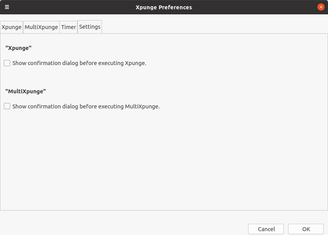Image resolution: width=328 pixels, height=235 pixels.
Task: Click empty title bar area beside the hamburger icon
Action: (x=71, y=7)
